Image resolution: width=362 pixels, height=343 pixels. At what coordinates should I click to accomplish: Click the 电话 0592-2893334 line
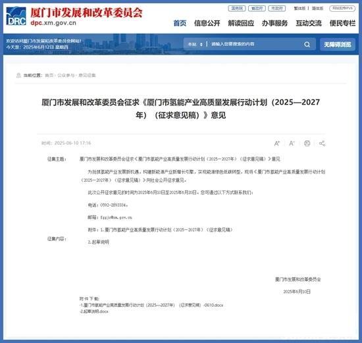(108, 205)
